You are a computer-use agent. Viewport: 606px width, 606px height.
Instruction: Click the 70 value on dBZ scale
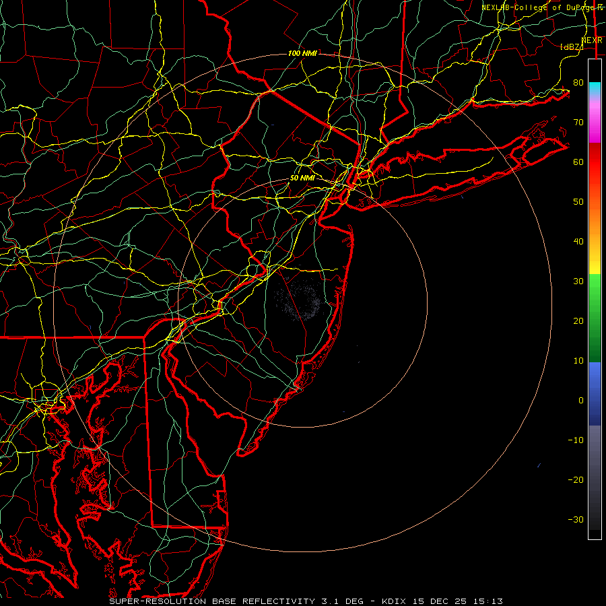coord(578,123)
